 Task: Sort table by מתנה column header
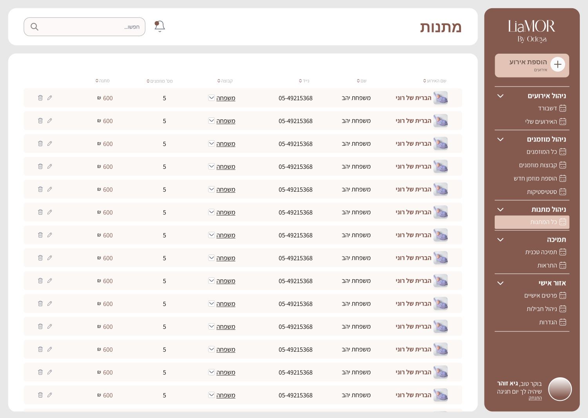[x=103, y=81]
